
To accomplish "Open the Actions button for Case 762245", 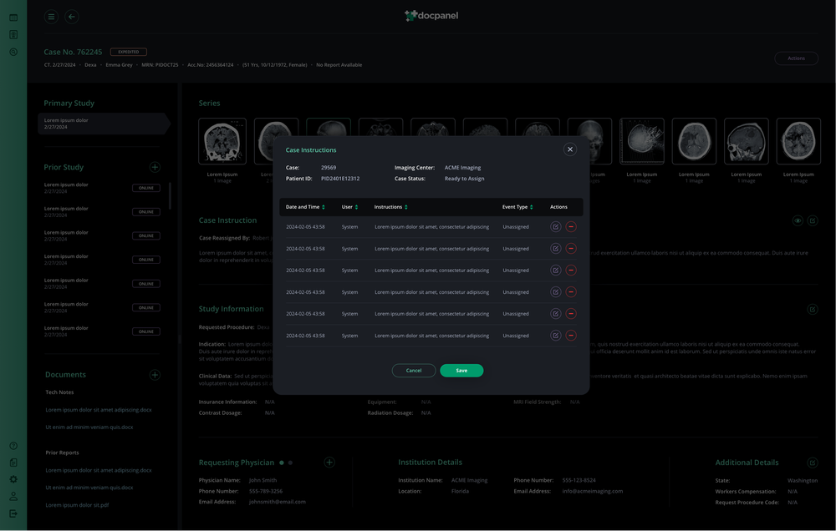I will point(795,58).
